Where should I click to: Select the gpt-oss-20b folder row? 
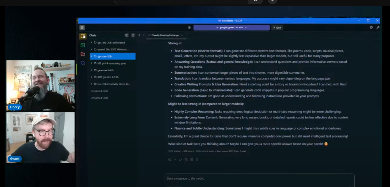tap(113, 56)
